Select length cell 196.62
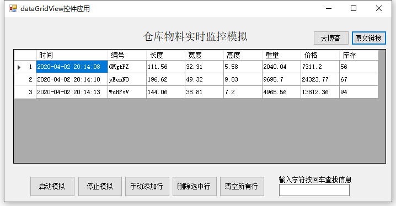396x206 pixels. click(165, 79)
